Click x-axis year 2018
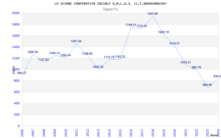 coord(153,132)
